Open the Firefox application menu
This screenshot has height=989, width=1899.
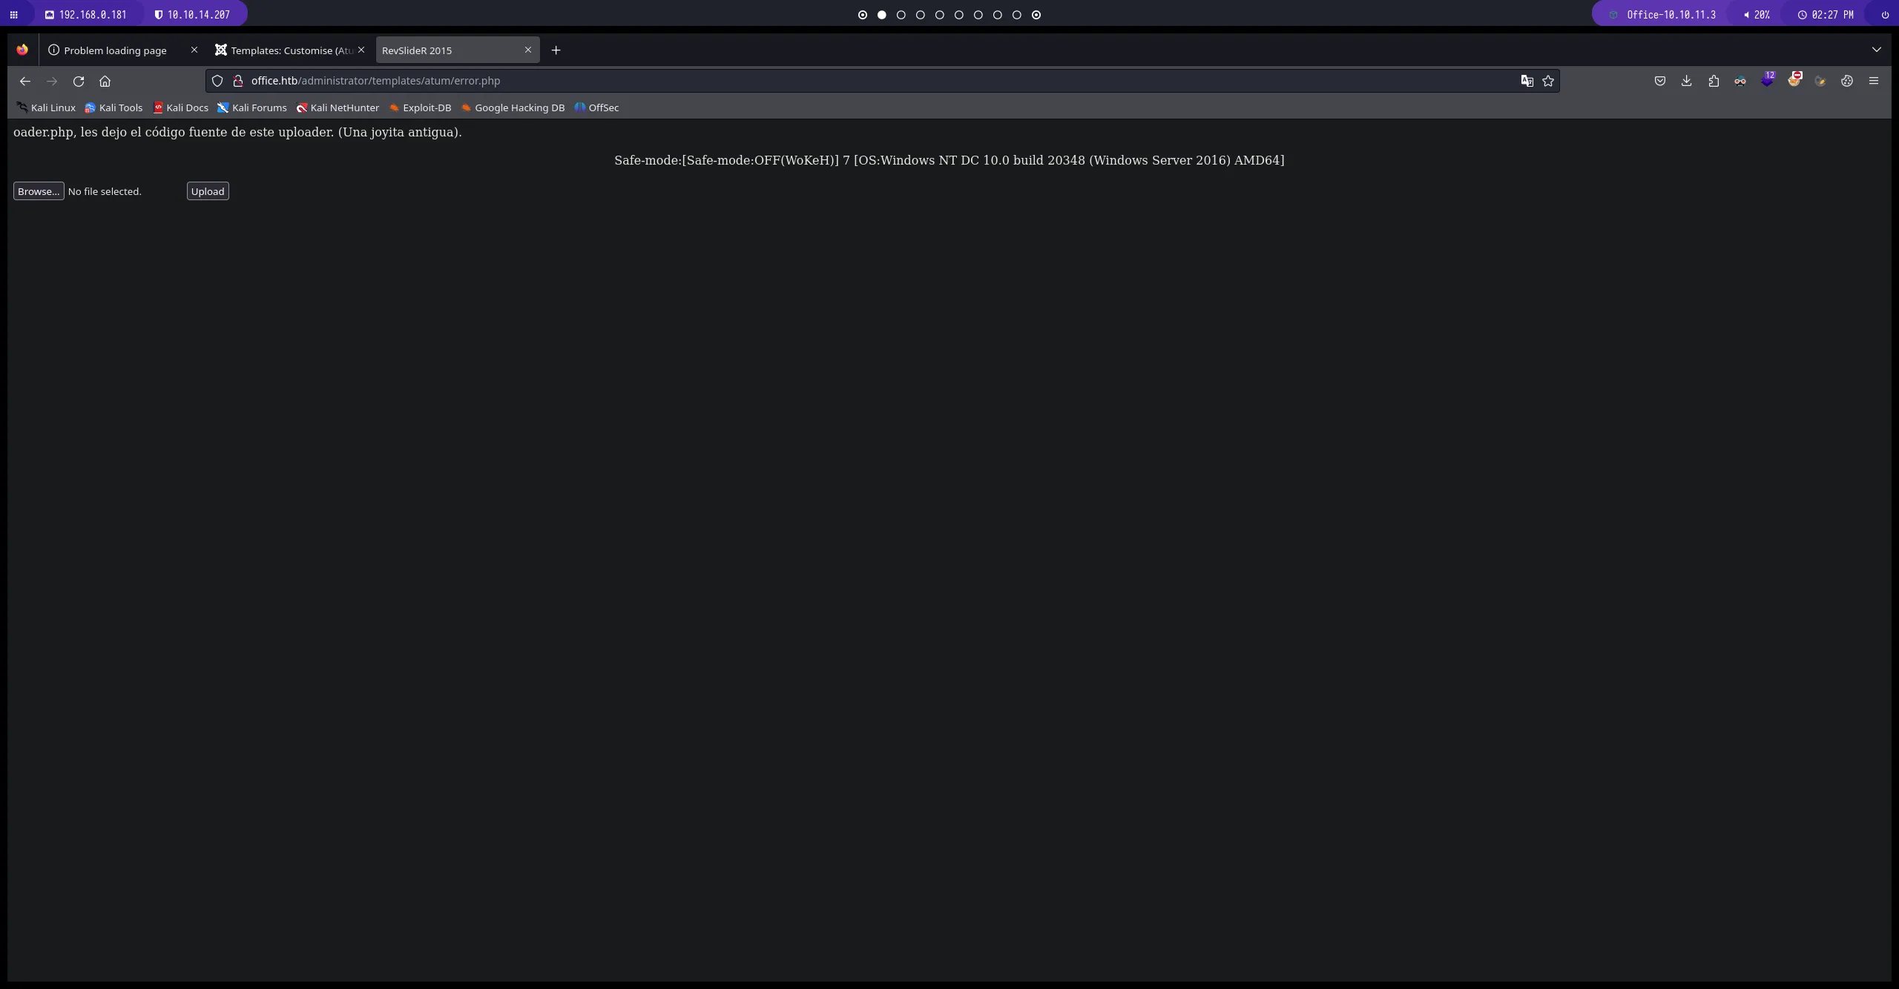[x=1875, y=81]
